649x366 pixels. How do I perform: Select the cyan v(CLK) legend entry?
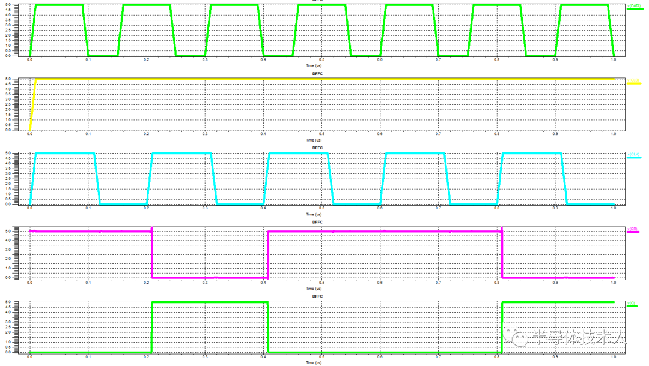[x=634, y=155]
